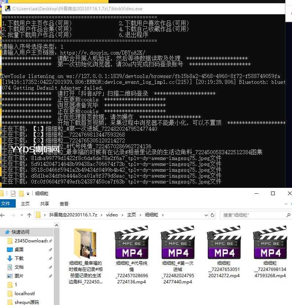Expand chevron after video breadcrumb
The image size is (292, 305).
[x=122, y=215]
